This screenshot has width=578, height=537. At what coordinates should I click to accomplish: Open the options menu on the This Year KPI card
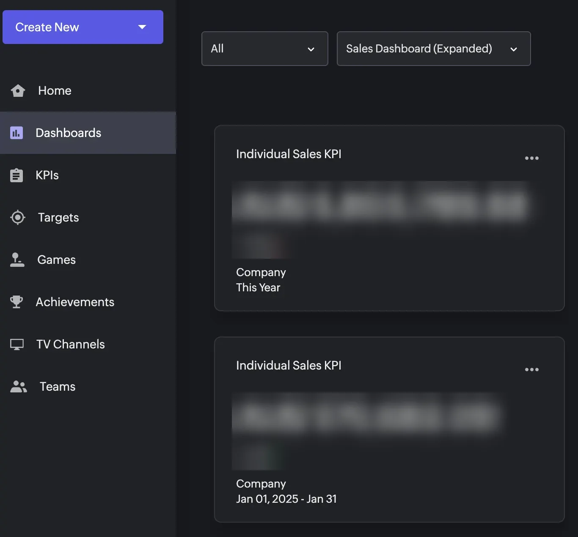point(532,158)
